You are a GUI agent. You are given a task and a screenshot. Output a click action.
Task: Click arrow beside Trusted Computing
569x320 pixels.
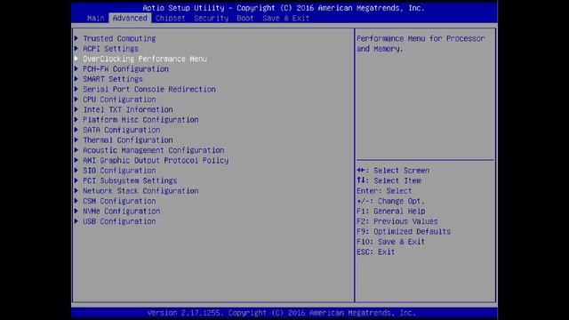pyautogui.click(x=76, y=38)
